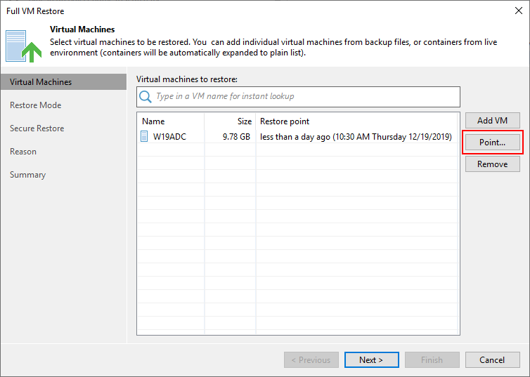Cancel the restore wizard
This screenshot has width=530, height=377.
[x=492, y=360]
